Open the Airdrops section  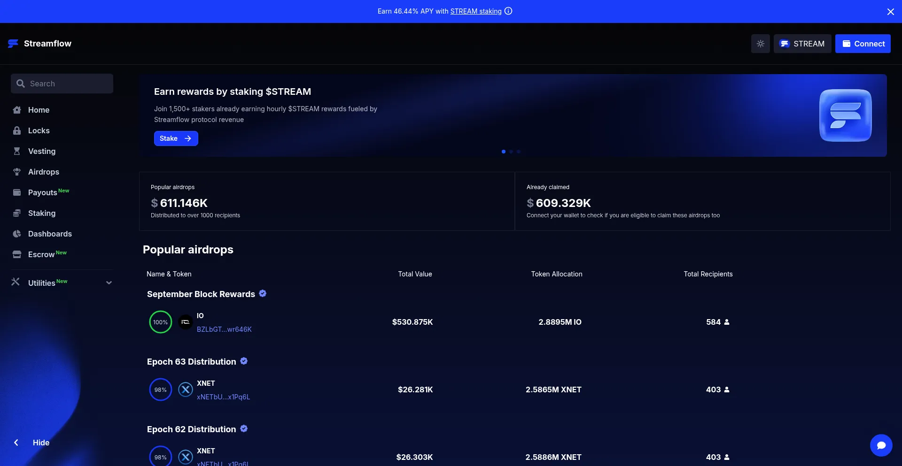tap(44, 172)
